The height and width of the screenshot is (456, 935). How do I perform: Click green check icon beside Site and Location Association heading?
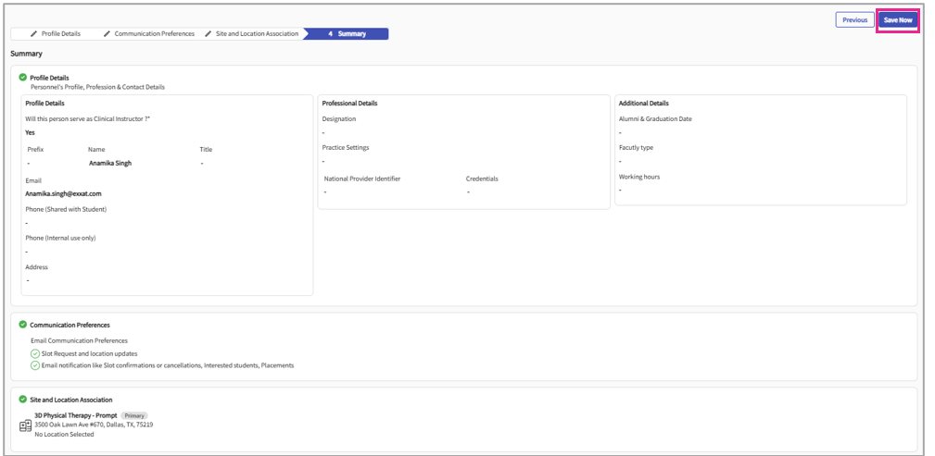pos(23,399)
